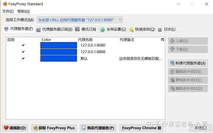
Task: Open the 选择工作模式 dropdown
Action: click(x=80, y=20)
